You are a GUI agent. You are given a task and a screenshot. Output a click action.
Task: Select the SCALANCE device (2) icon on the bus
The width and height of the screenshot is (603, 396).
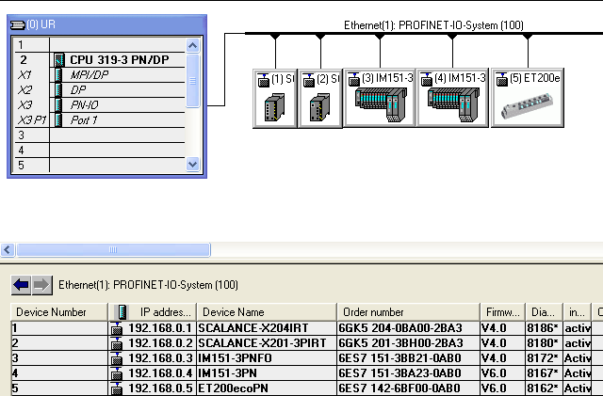point(319,107)
